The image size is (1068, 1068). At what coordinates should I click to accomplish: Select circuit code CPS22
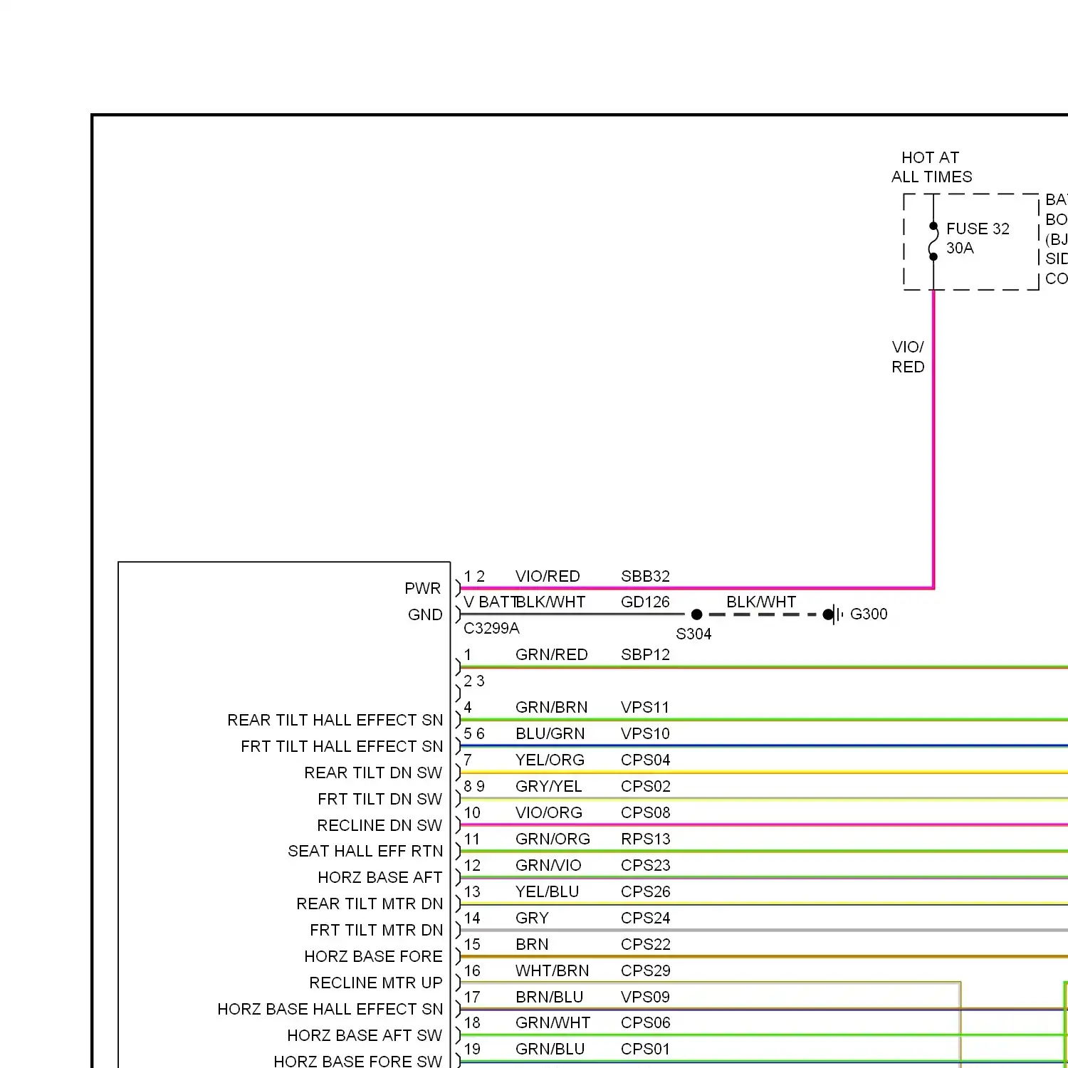tap(645, 944)
